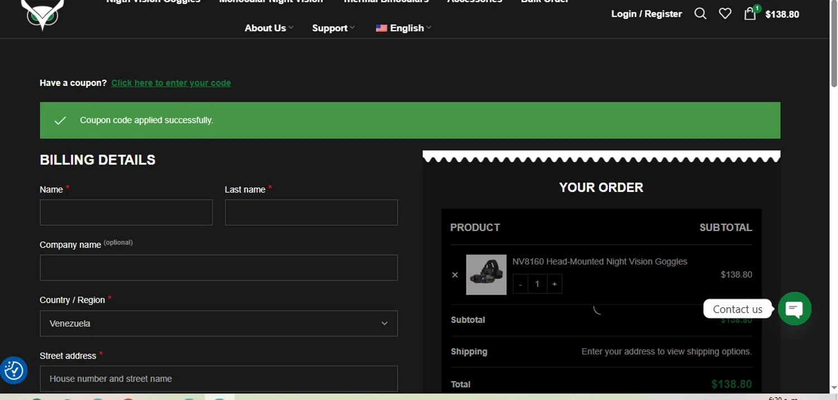Viewport: 838px width, 400px height.
Task: Click the 'PRODUCT' column header
Action: click(475, 228)
